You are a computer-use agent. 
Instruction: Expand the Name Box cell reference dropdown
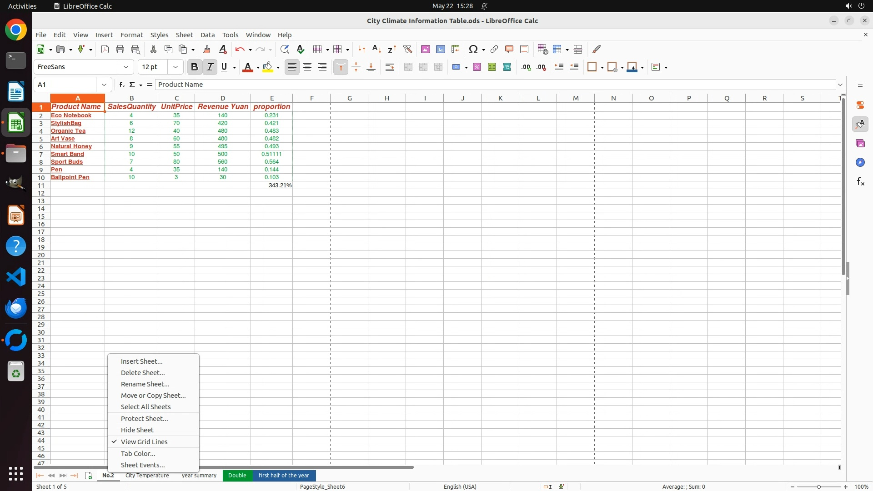104,85
